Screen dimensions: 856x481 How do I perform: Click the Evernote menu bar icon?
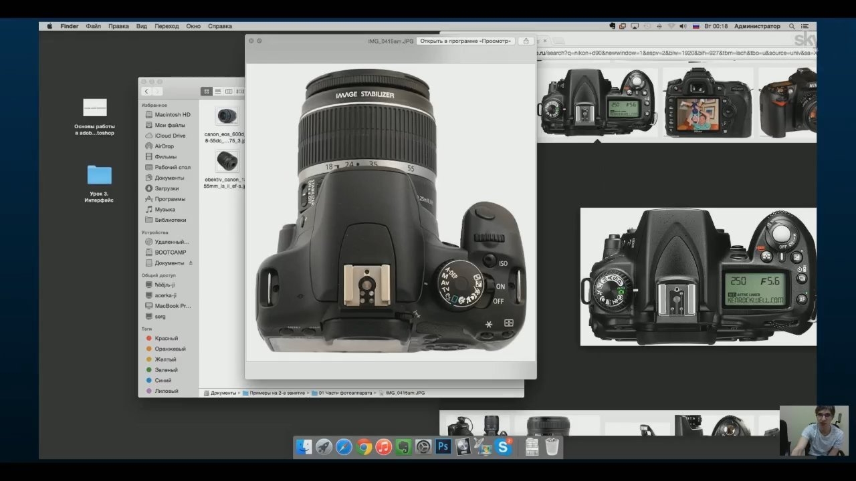pos(613,26)
